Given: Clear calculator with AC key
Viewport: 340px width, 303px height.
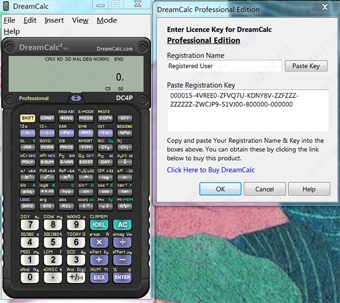Looking at the screenshot, I should tap(122, 225).
